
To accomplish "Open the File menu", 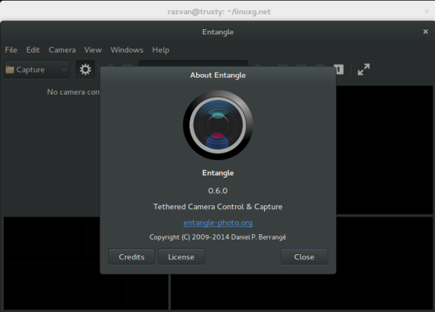I will click(x=11, y=50).
